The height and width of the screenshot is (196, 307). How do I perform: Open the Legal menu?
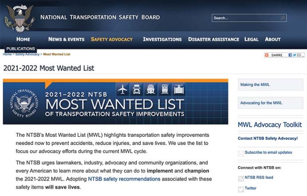click(251, 39)
